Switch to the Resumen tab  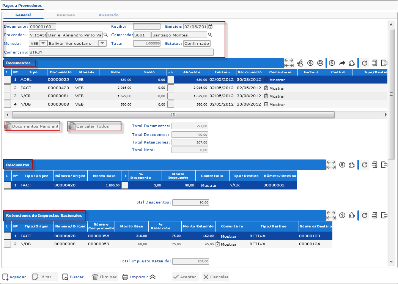(66, 15)
